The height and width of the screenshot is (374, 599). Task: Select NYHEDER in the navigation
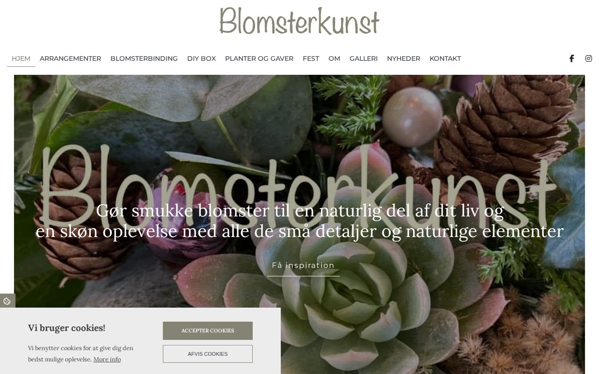[403, 58]
